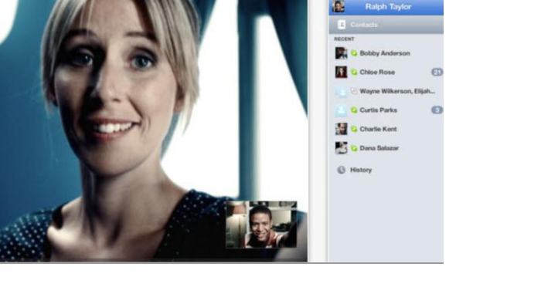Screen dimensions: 541x304
Task: Open Chloe Rose's 21 unread messages badge
Action: 437,72
